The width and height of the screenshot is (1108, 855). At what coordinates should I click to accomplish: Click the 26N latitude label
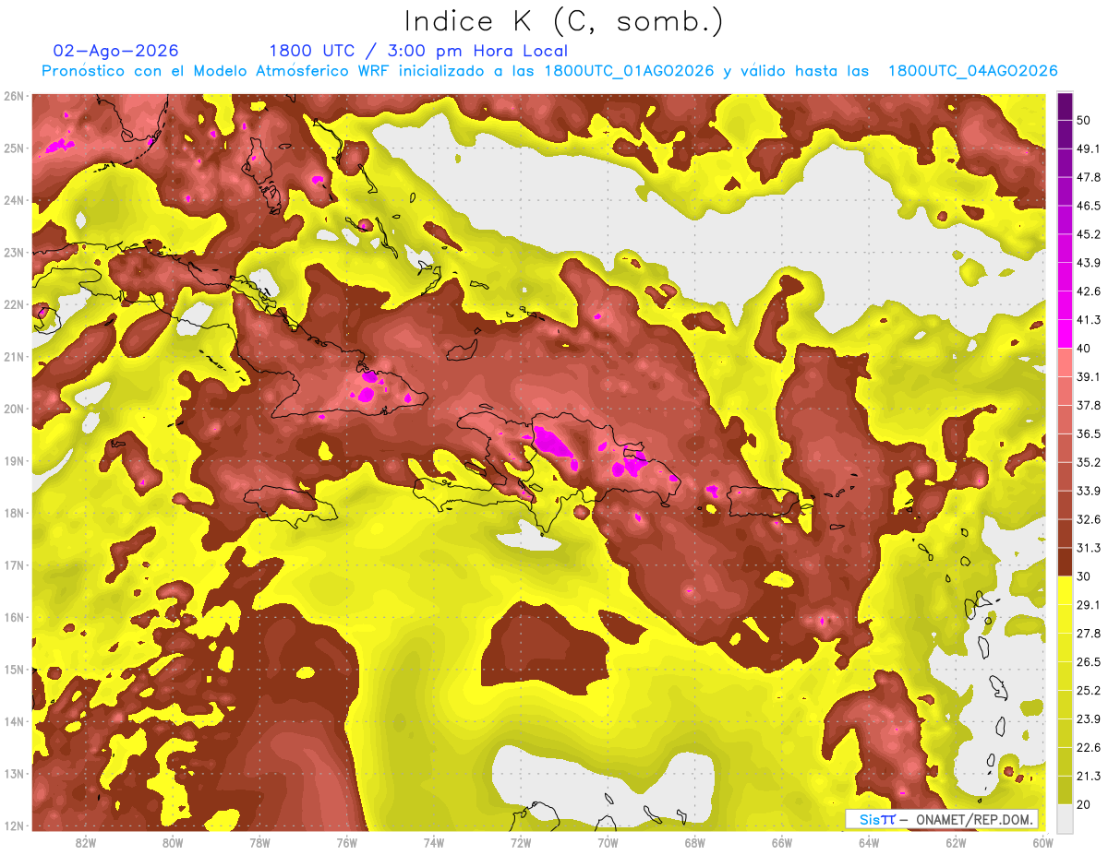click(13, 96)
